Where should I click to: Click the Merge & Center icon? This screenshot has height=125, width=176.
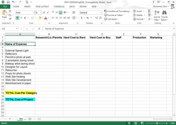point(74,18)
